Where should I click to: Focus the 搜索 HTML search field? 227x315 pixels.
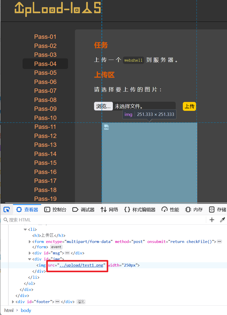point(104,220)
